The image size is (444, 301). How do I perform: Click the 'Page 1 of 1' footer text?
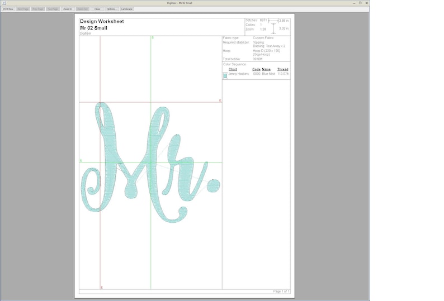point(281,292)
